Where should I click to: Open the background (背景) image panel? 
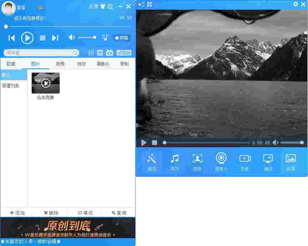[292, 162]
